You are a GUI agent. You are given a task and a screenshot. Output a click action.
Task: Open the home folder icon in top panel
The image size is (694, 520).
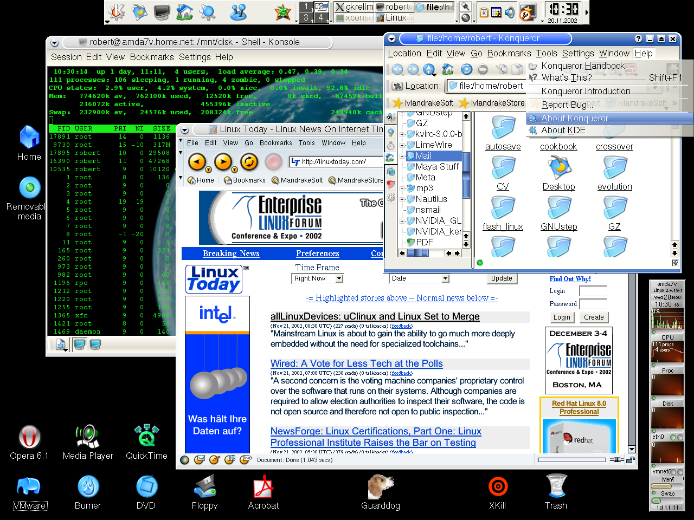pyautogui.click(x=184, y=12)
